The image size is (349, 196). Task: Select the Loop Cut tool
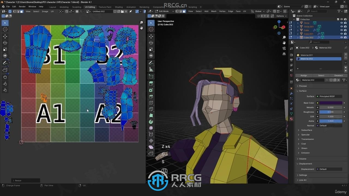point(151,103)
